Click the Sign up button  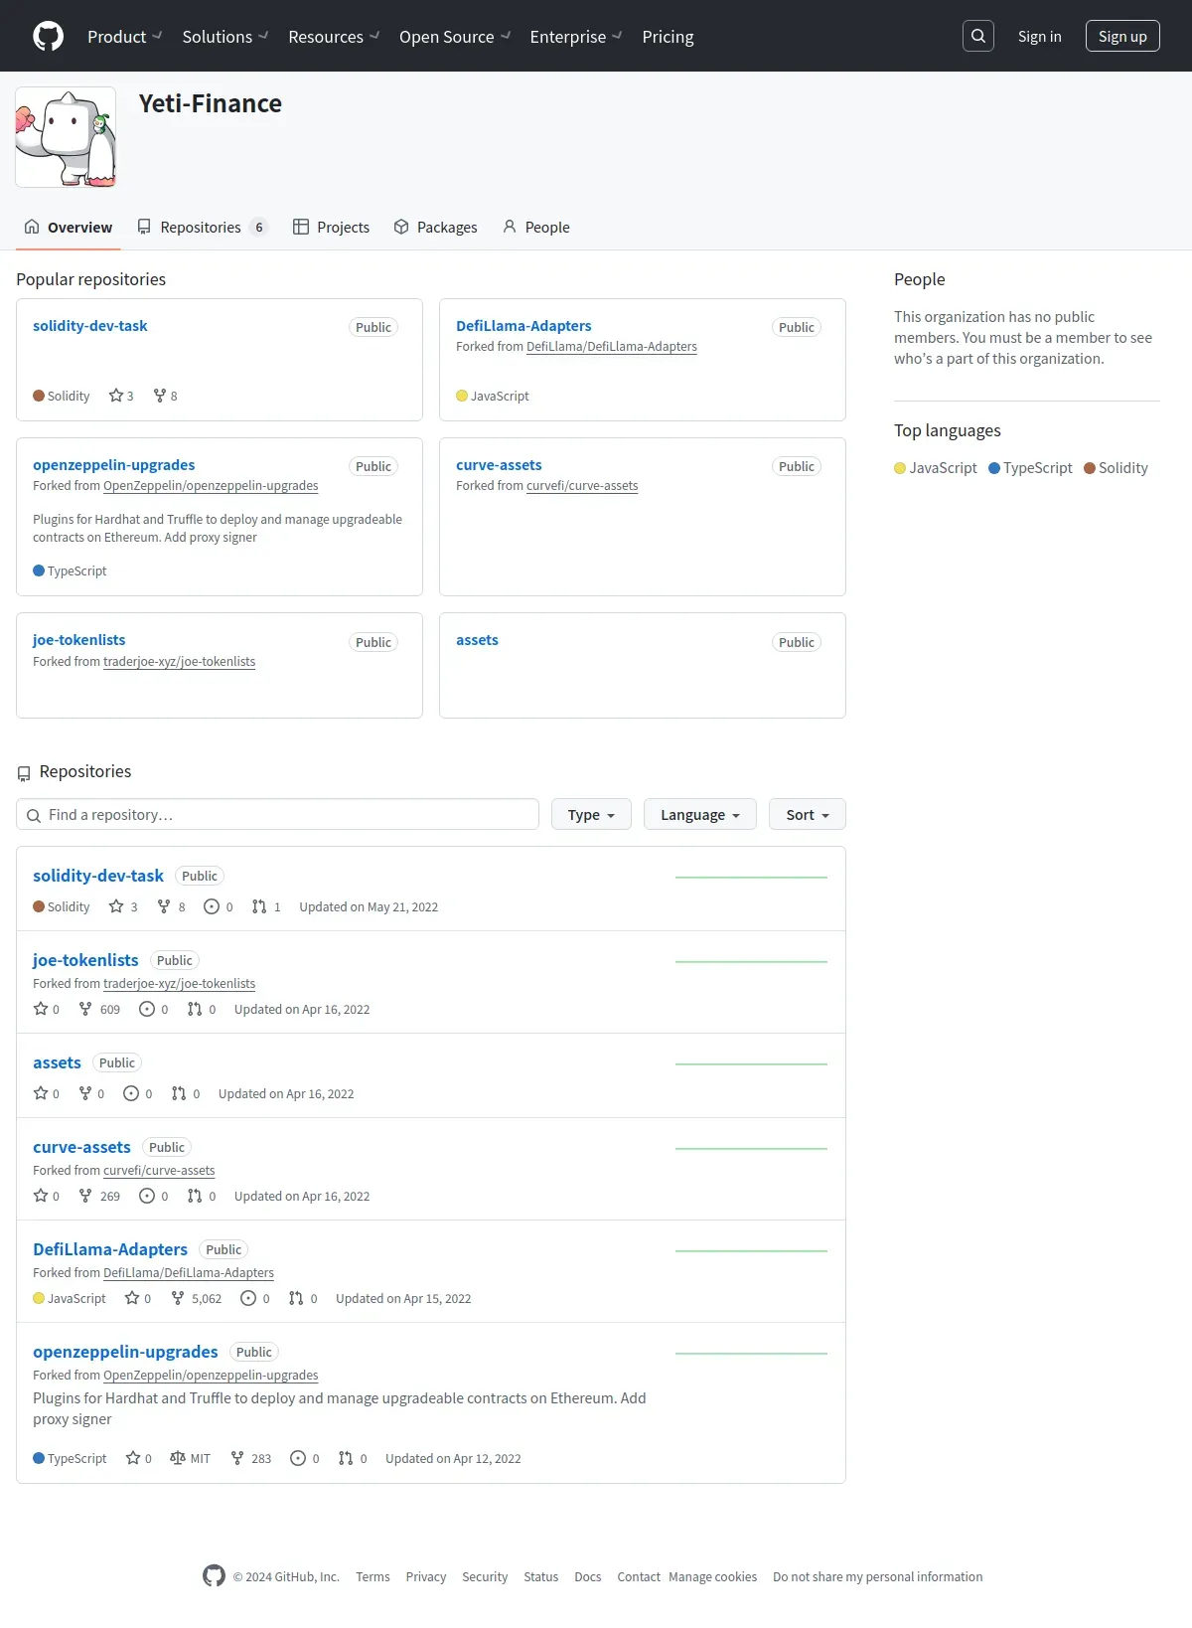pyautogui.click(x=1122, y=36)
